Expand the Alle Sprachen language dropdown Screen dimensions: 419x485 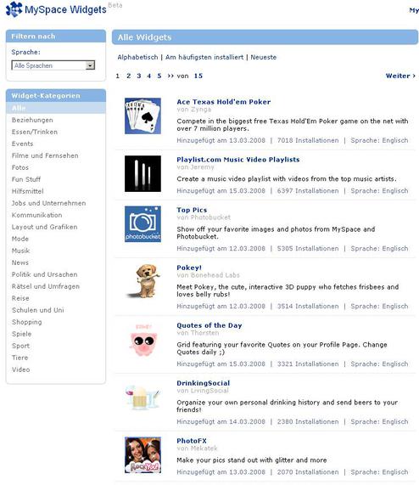(x=53, y=65)
